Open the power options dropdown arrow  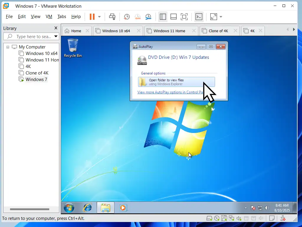pos(99,17)
